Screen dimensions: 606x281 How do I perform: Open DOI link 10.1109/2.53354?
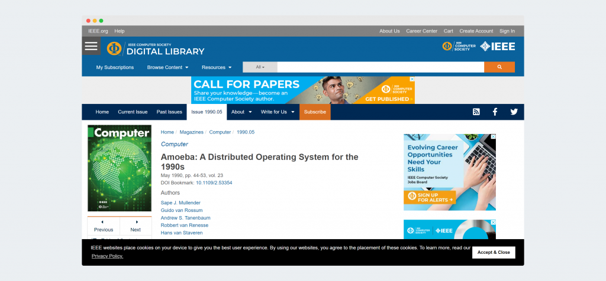214,182
